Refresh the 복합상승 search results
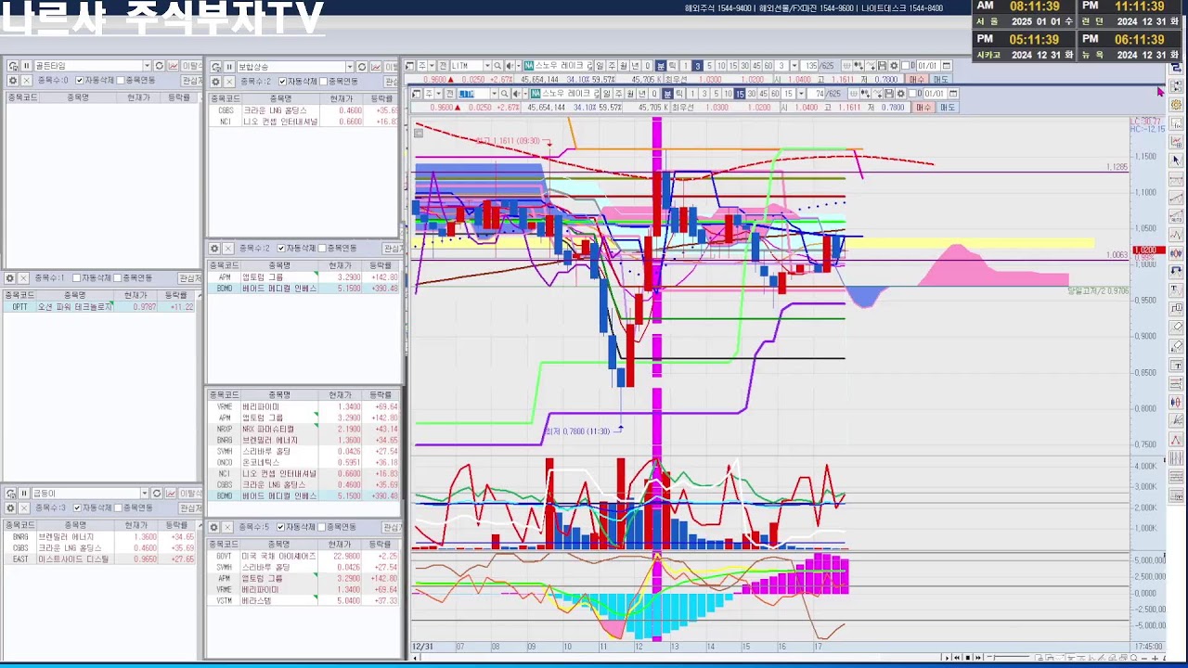Viewport: 1188px width, 668px height. pos(361,67)
